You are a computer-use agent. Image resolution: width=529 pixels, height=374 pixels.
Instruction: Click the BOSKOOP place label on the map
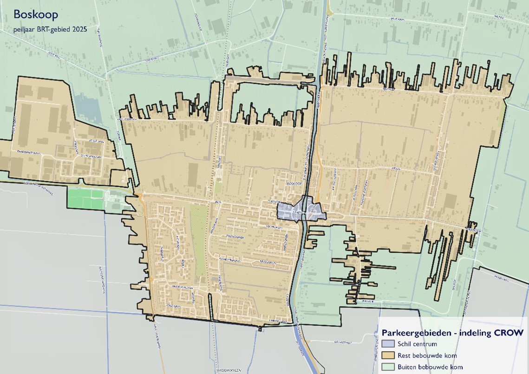[x=294, y=184]
